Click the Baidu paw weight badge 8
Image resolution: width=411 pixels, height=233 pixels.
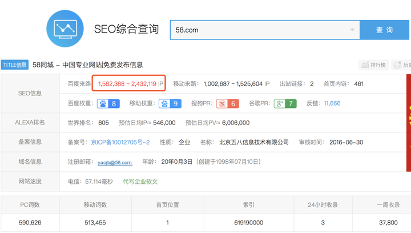[x=108, y=103]
